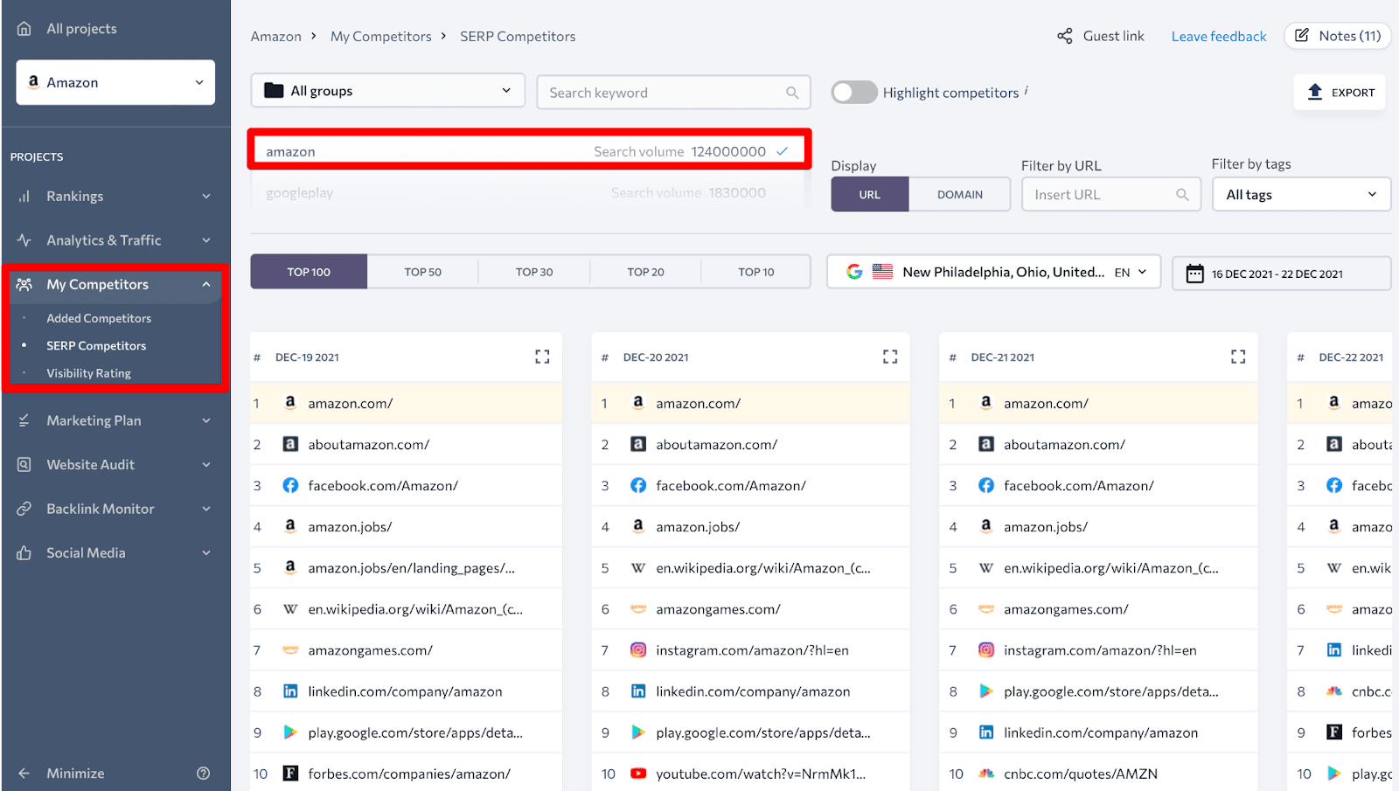Click the Insert URL input field
The image size is (1399, 791).
(x=1111, y=195)
